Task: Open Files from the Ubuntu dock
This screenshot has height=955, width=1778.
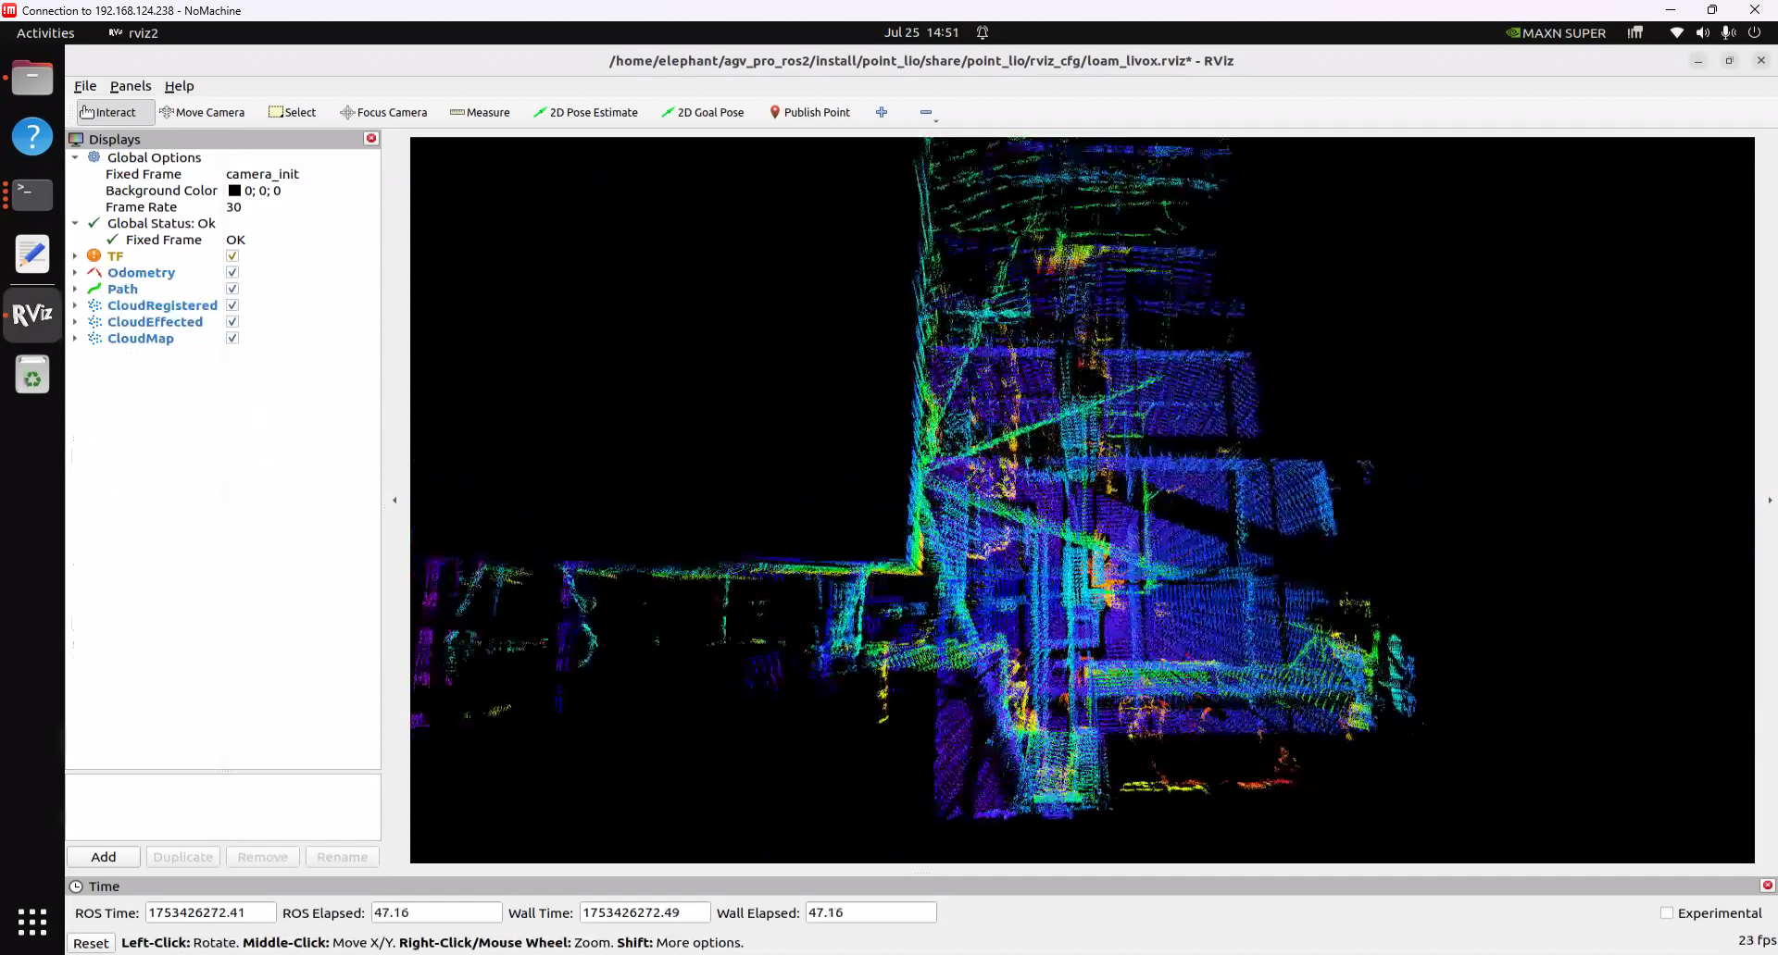Action: (32, 79)
